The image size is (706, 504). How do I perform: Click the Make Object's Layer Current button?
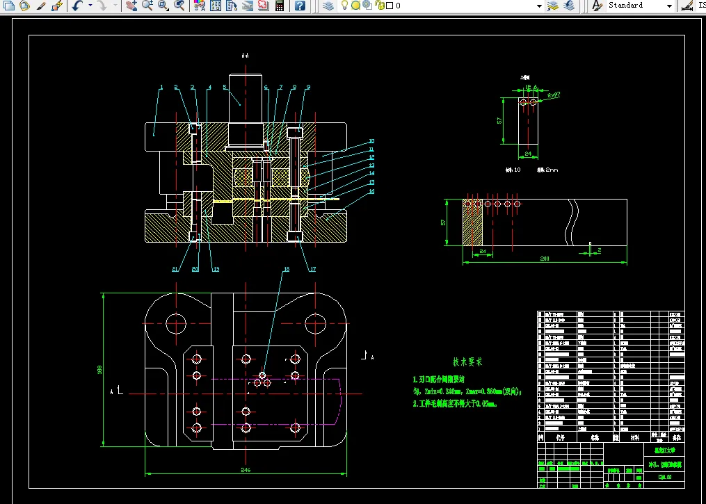tap(553, 6)
